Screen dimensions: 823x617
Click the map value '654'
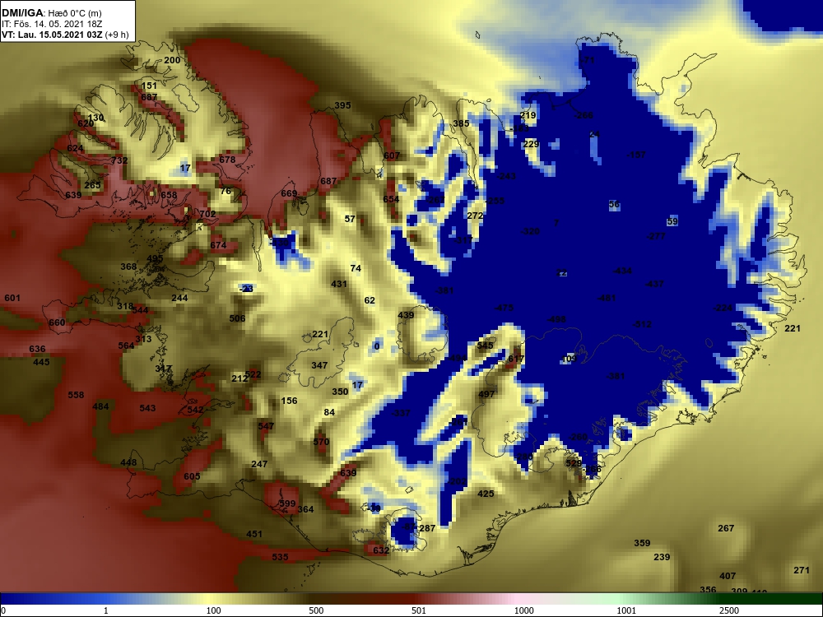(x=391, y=199)
